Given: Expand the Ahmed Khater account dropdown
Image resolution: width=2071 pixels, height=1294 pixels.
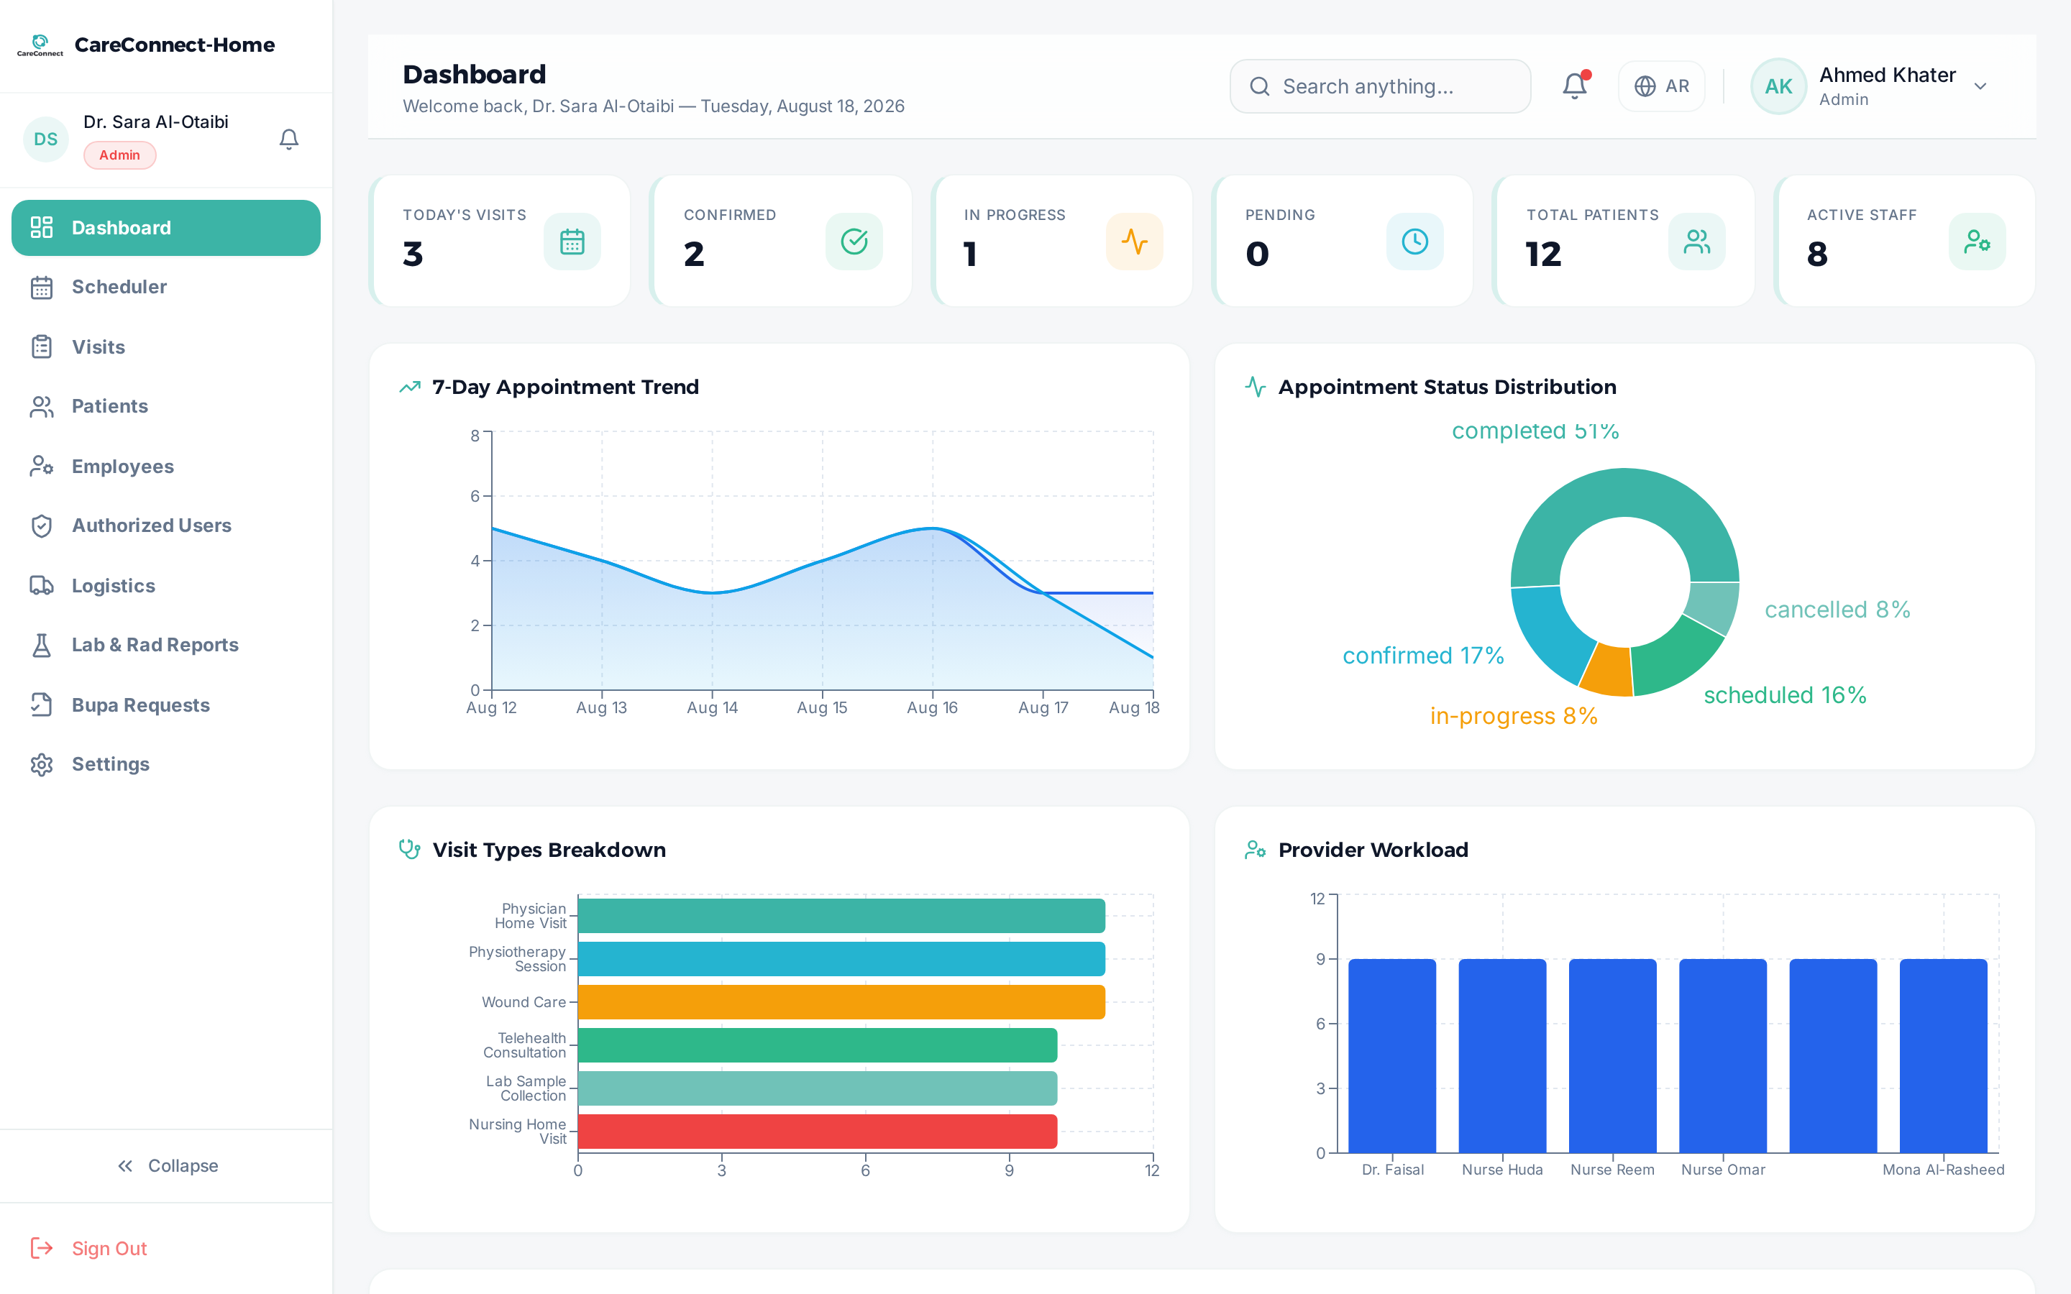Looking at the screenshot, I should point(1980,86).
